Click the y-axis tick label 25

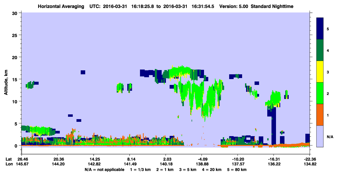pyautogui.click(x=15, y=35)
